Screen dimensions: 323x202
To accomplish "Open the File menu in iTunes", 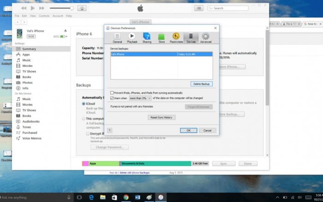I will [17, 16].
